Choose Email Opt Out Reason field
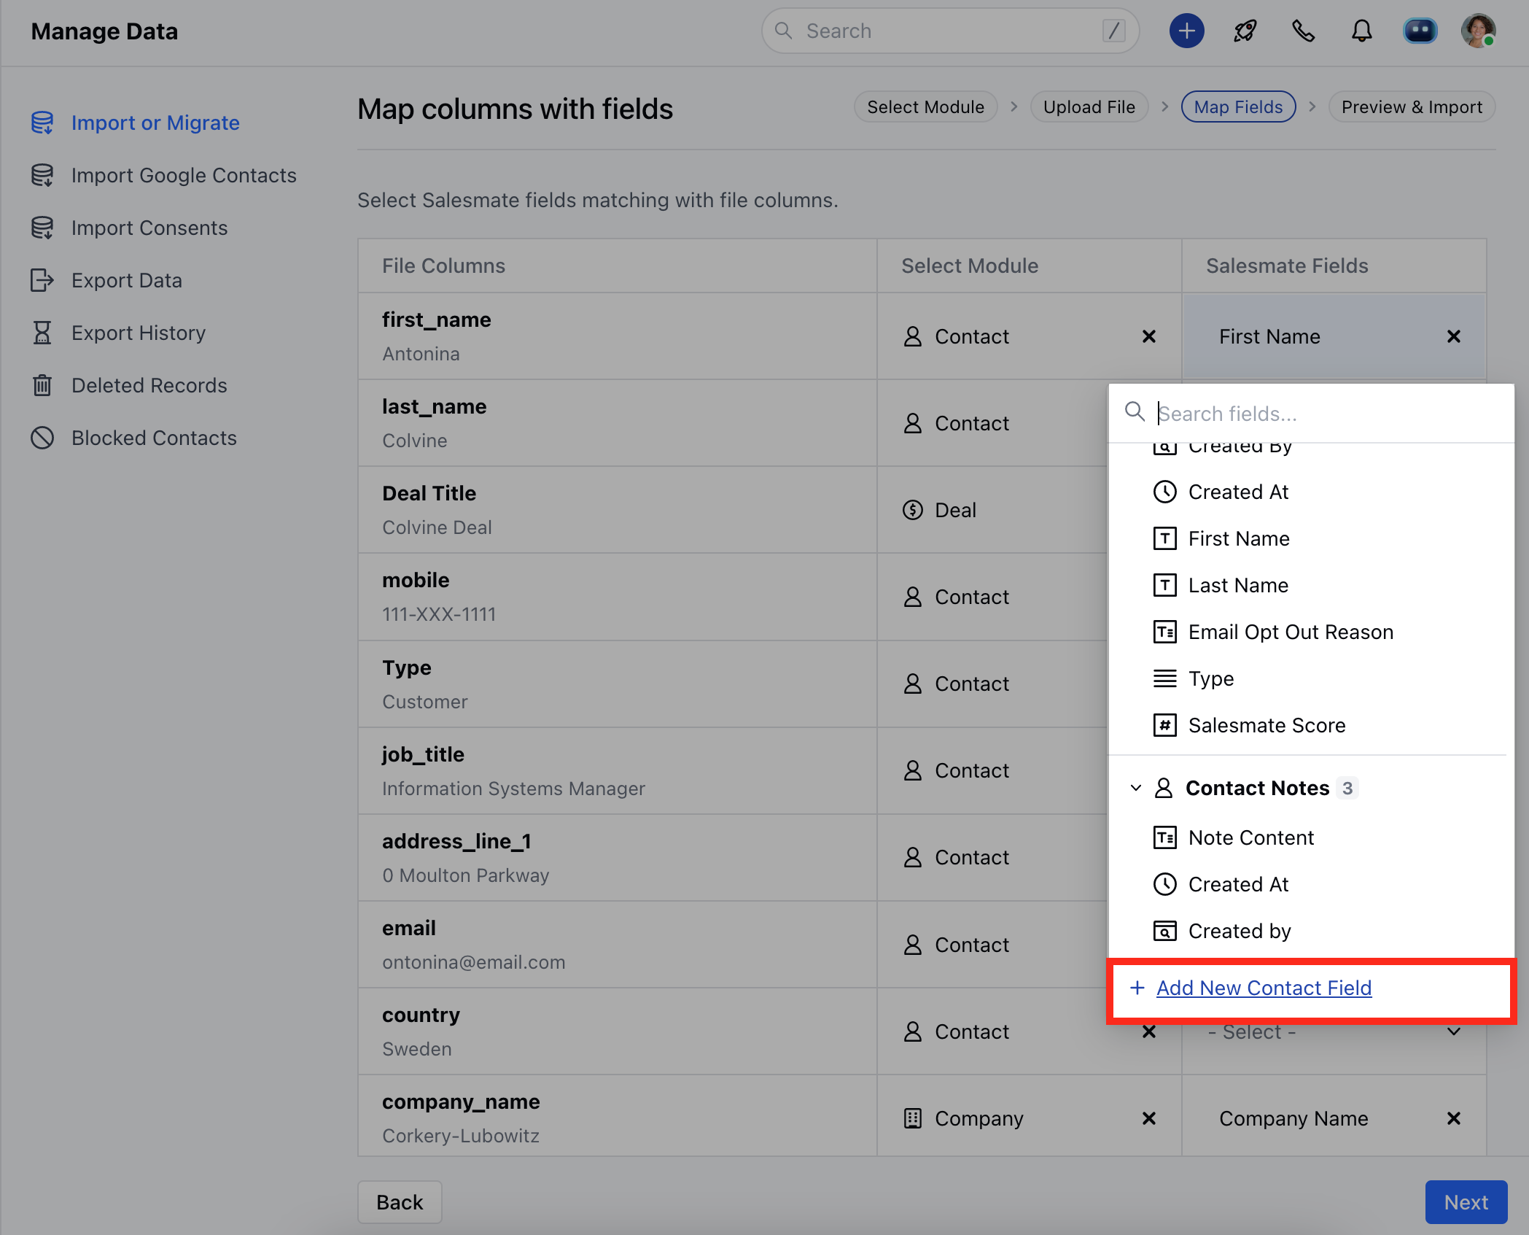1529x1235 pixels. (1291, 632)
